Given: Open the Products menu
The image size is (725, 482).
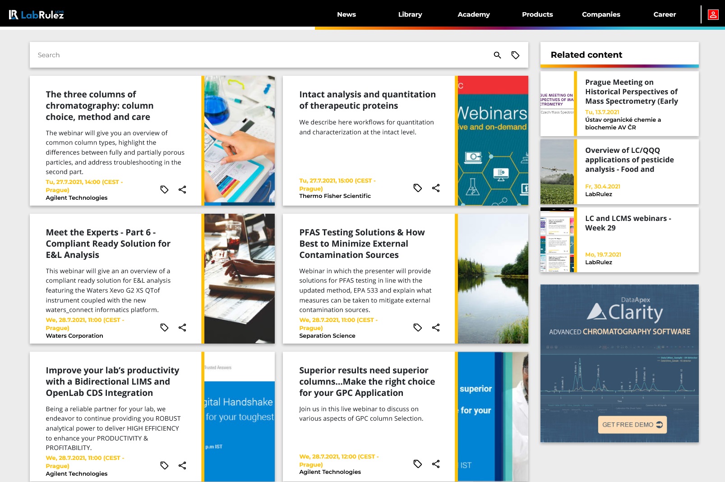Looking at the screenshot, I should click(x=537, y=14).
